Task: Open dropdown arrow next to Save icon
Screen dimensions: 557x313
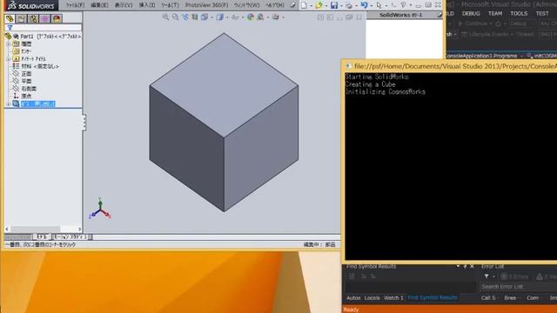Action: (341, 6)
